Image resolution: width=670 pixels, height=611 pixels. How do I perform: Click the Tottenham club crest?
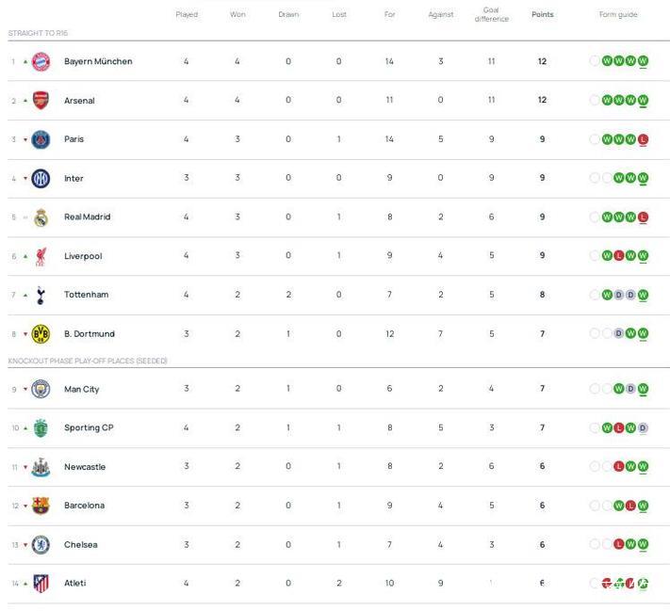(x=41, y=295)
